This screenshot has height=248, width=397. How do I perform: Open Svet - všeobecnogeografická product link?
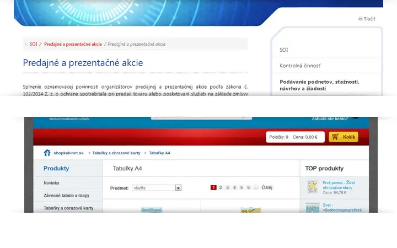tap(342, 208)
